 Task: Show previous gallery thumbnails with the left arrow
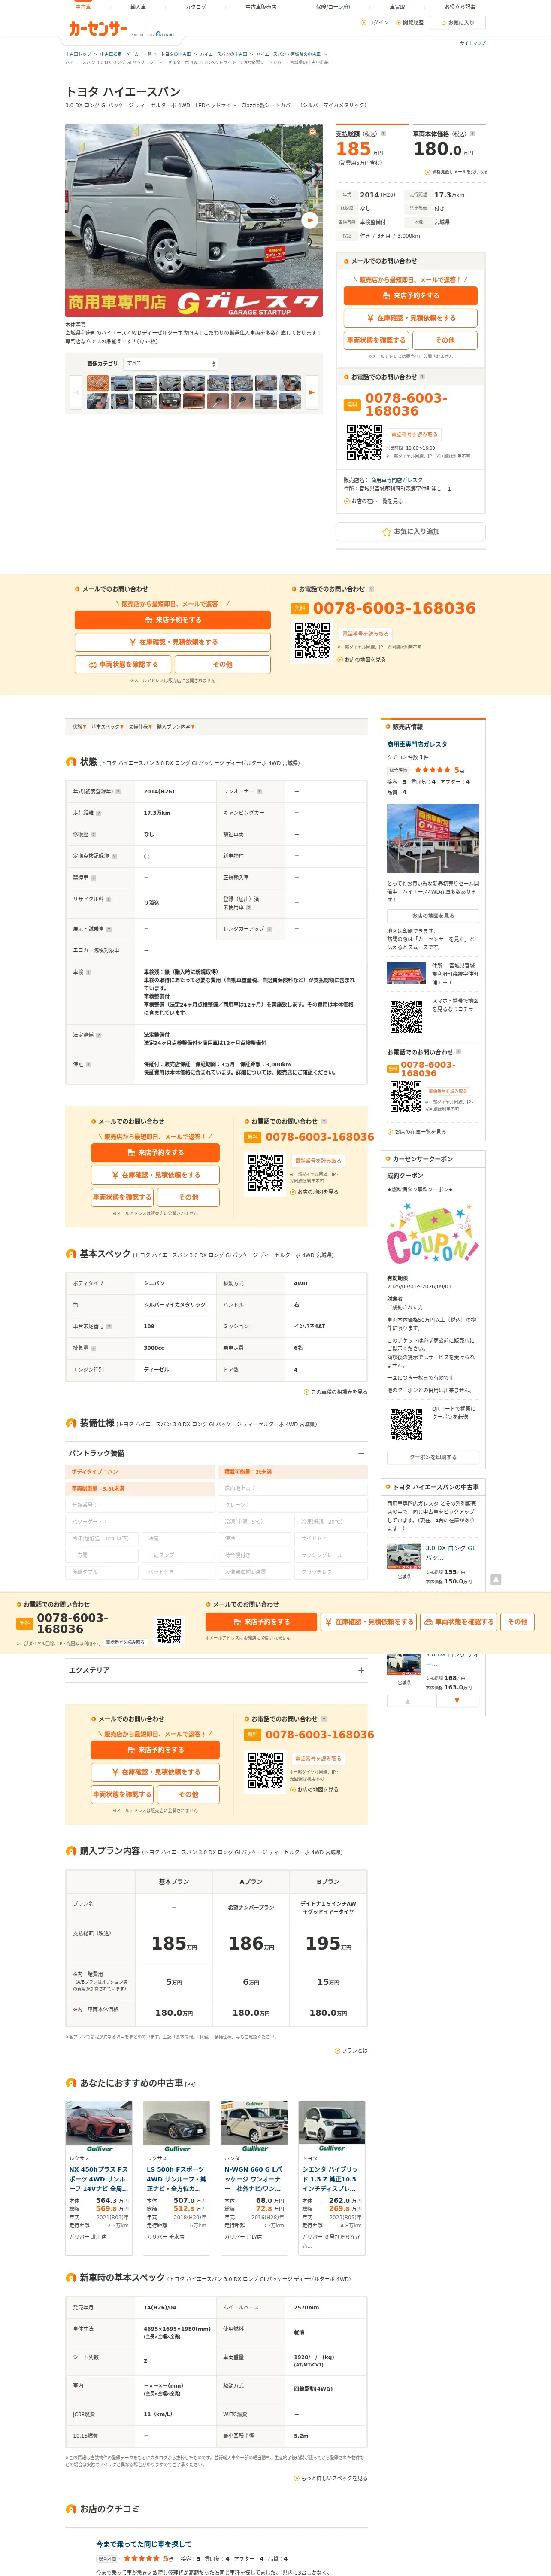pos(76,392)
